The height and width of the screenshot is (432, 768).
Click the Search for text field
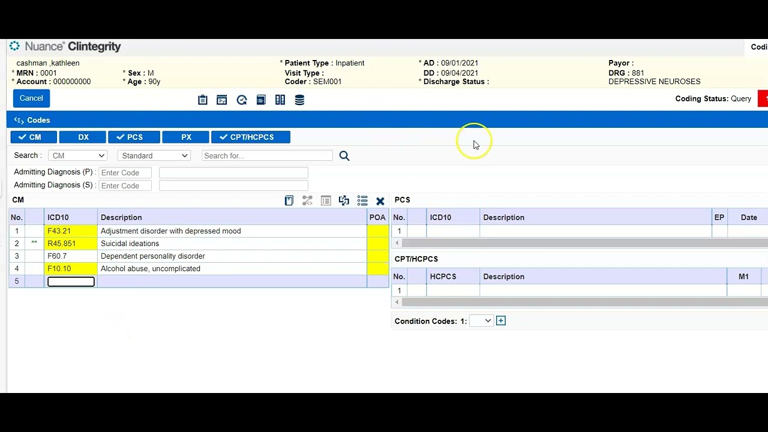(267, 155)
